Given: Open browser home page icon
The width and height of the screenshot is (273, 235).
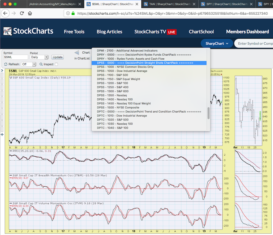Looking at the screenshot, I should 30,13.
